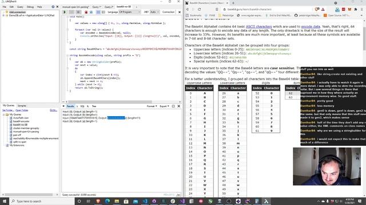Open a new browser tab with plus
Viewport: 366px width, 205px height.
233,3
